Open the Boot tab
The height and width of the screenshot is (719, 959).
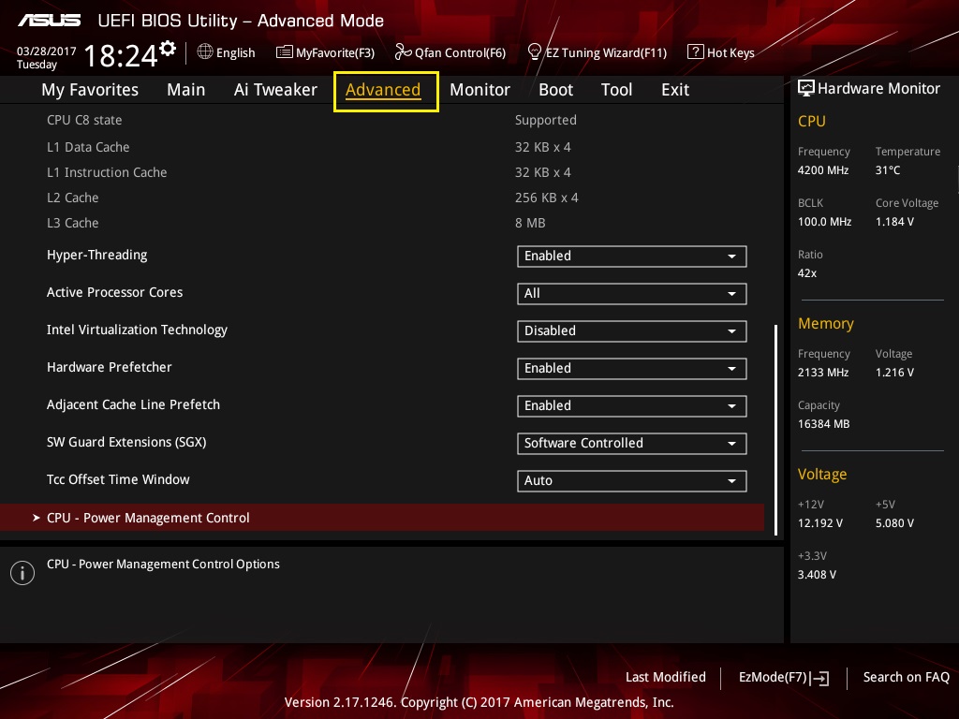(555, 90)
